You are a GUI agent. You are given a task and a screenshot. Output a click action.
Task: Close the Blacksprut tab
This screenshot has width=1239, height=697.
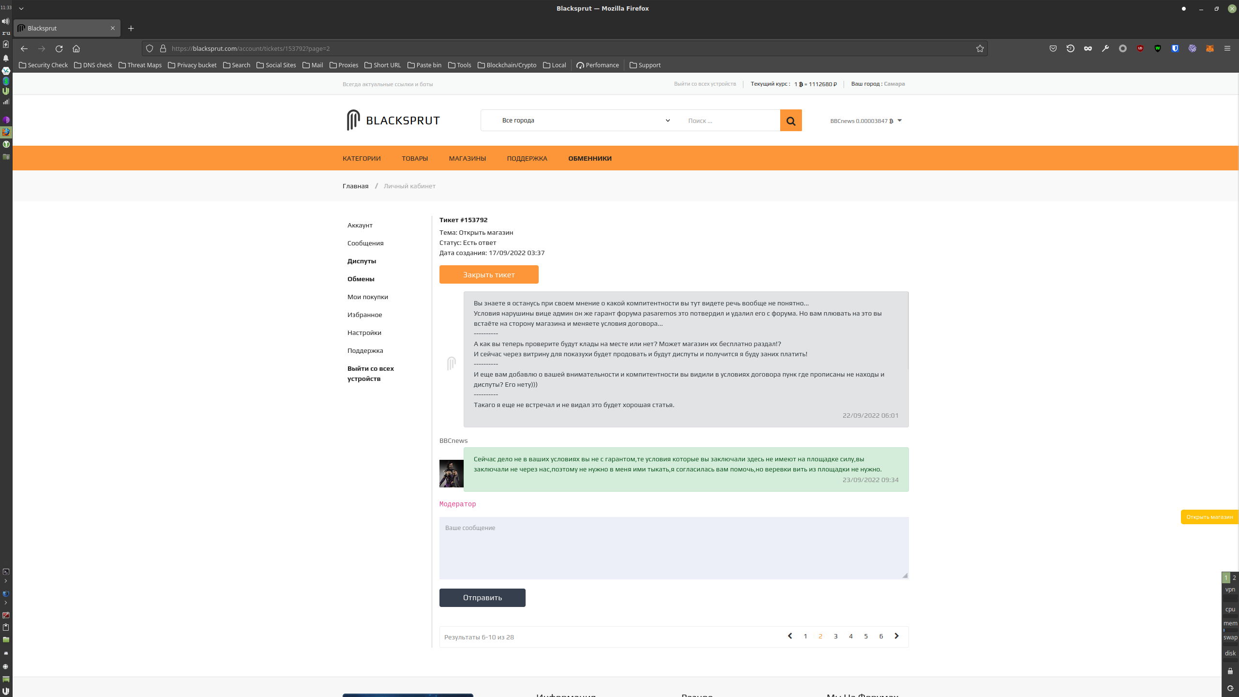(113, 28)
